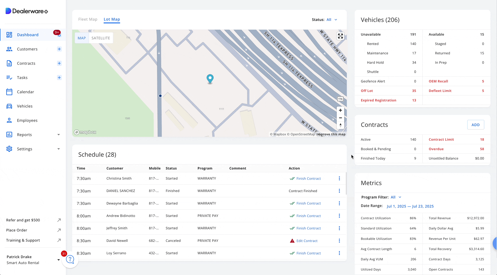Click the Rented 140 vehicles row
This screenshot has height=275, width=497.
(391, 44)
